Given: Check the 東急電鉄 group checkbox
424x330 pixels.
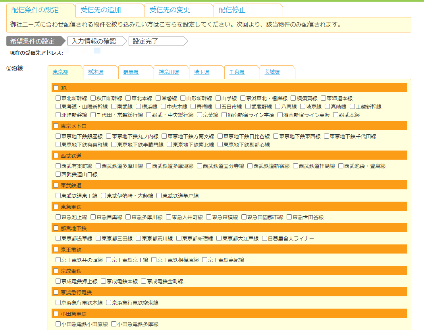Looking at the screenshot, I should click(x=56, y=207).
